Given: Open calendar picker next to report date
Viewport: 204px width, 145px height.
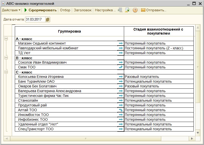Looking at the screenshot, I should [x=48, y=19].
